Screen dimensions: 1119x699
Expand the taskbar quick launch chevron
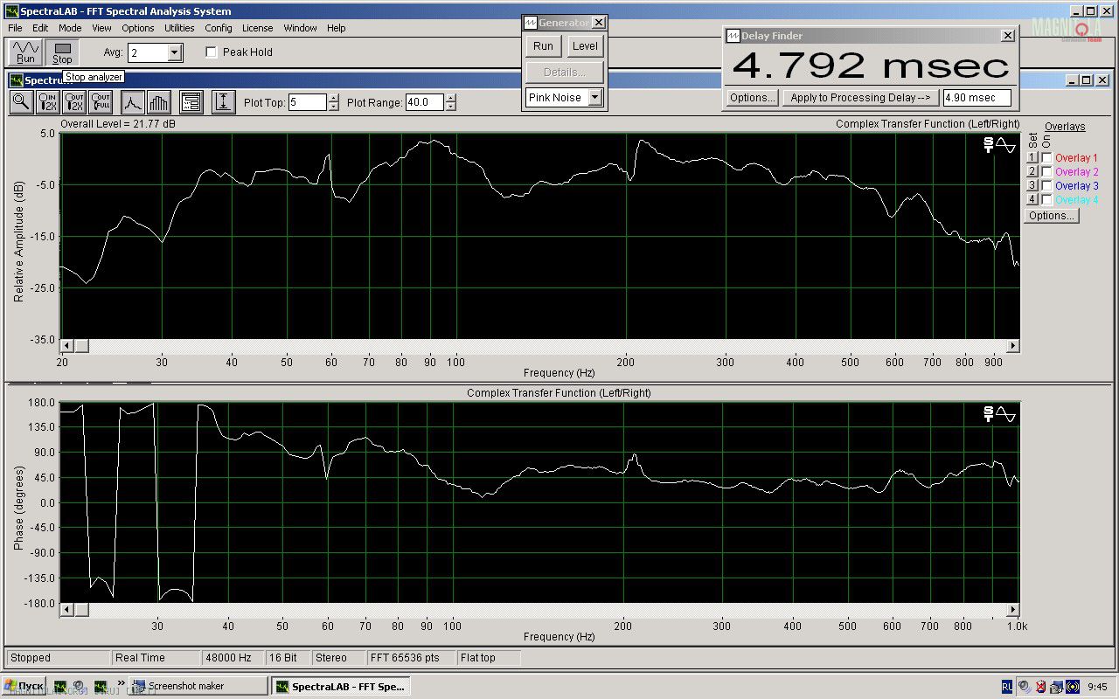pos(123,682)
